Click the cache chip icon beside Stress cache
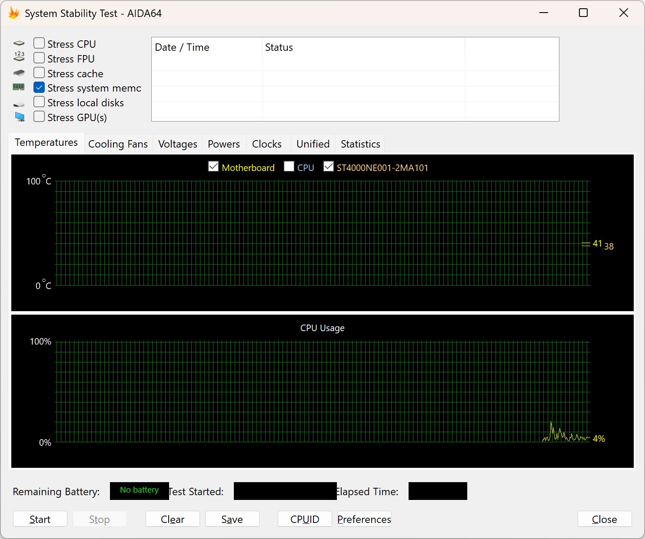 [x=19, y=73]
